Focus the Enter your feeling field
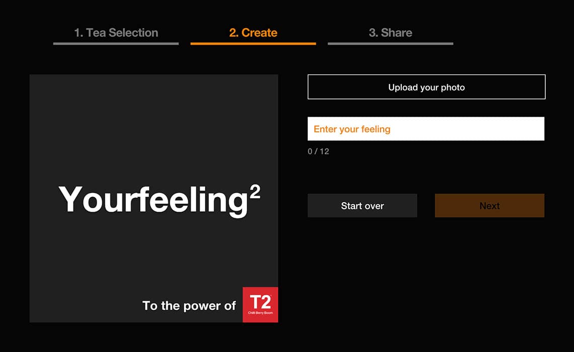Image resolution: width=574 pixels, height=352 pixels. click(426, 129)
